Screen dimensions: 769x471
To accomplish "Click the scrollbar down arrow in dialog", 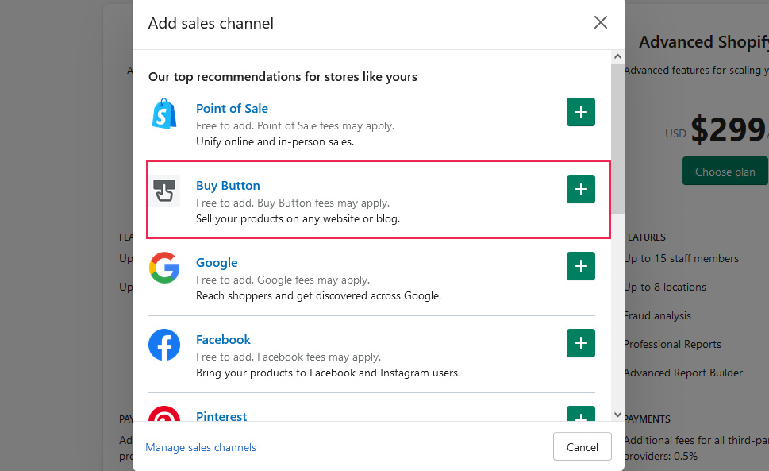I will click(617, 415).
